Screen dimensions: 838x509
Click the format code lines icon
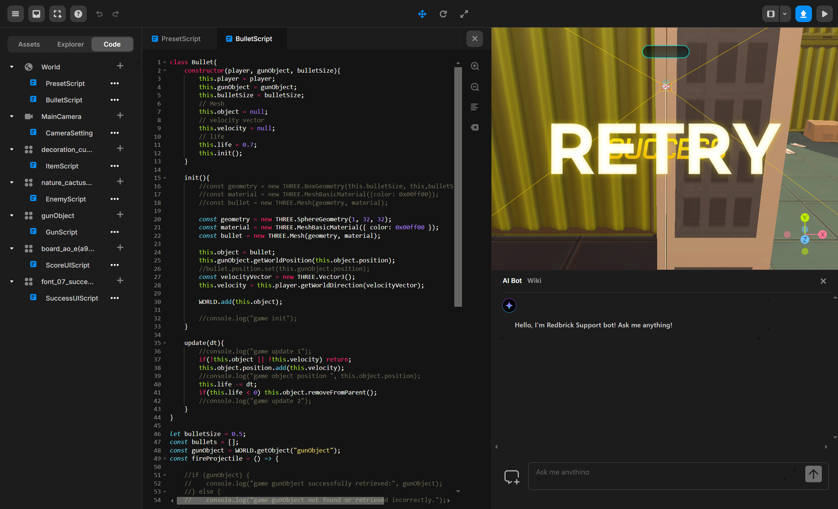point(474,107)
